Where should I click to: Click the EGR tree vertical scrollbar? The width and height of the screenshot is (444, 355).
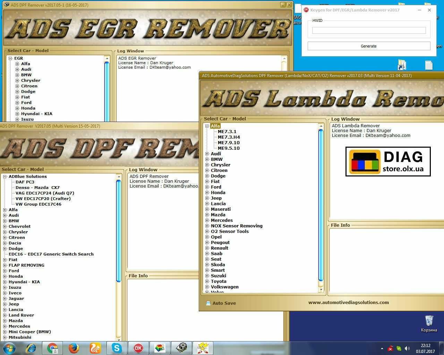(x=107, y=91)
